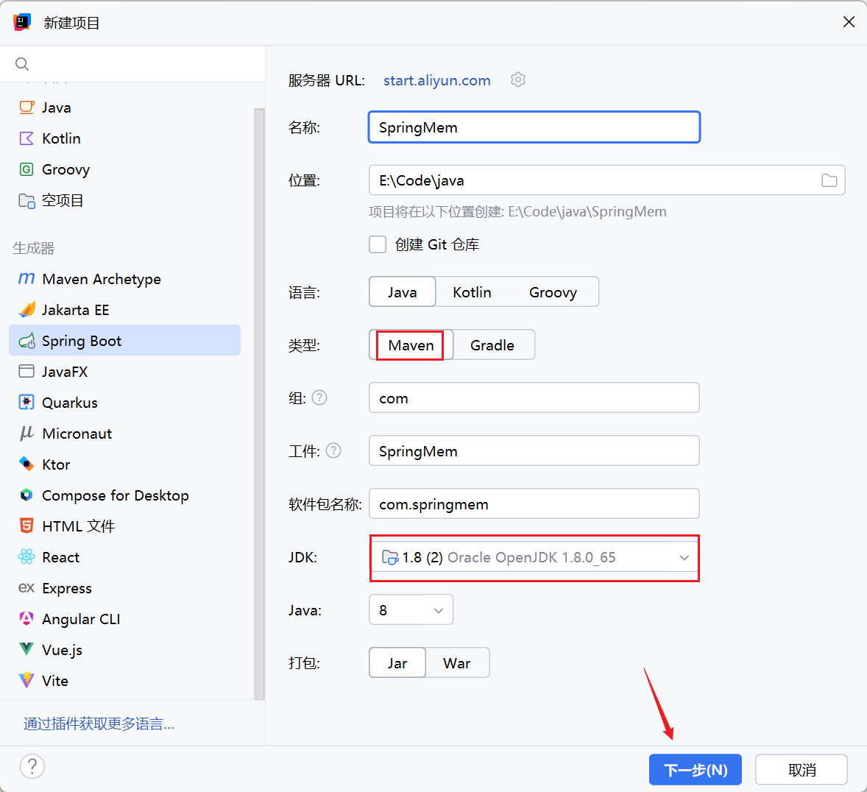867x792 pixels.
Task: Click the Jakarta EE sail icon
Action: [26, 310]
